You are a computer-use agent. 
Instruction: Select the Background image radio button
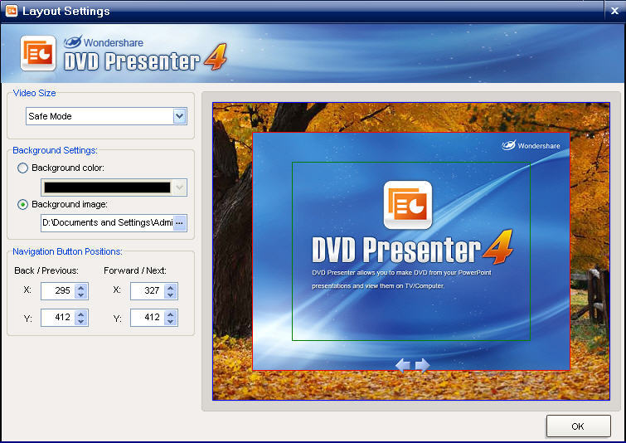(22, 205)
